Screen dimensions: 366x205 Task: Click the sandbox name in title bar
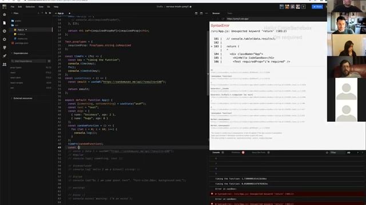tap(177, 7)
